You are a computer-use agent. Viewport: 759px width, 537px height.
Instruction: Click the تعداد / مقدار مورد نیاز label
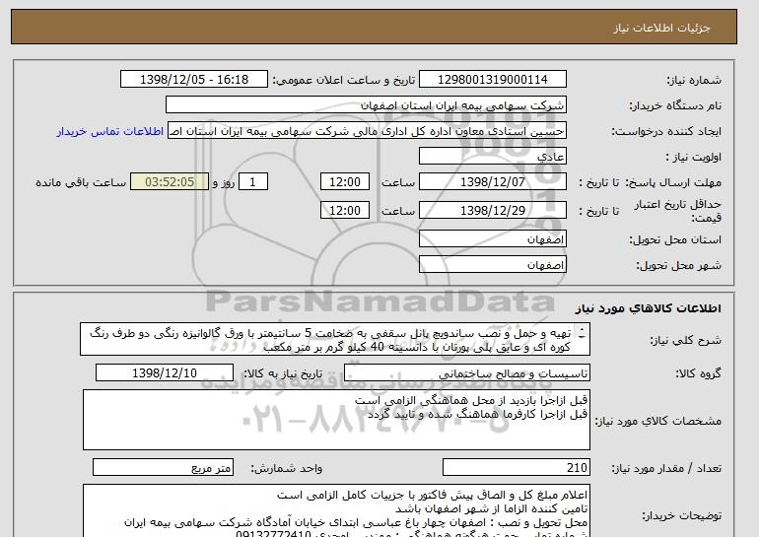(x=666, y=468)
